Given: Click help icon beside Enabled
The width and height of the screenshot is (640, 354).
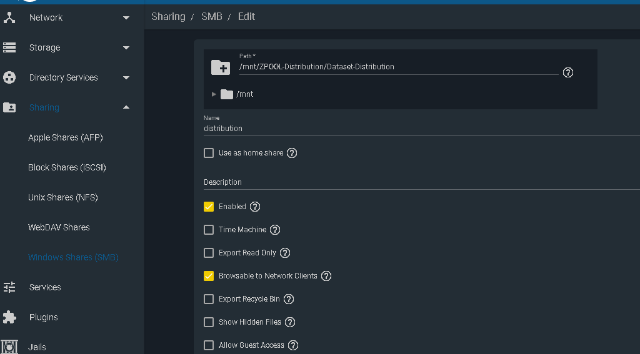Looking at the screenshot, I should 255,207.
